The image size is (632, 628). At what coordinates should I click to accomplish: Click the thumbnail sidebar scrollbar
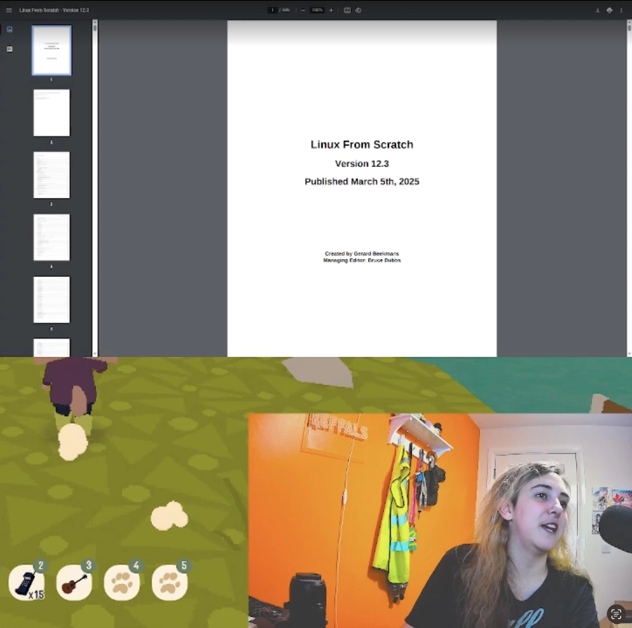click(x=95, y=188)
